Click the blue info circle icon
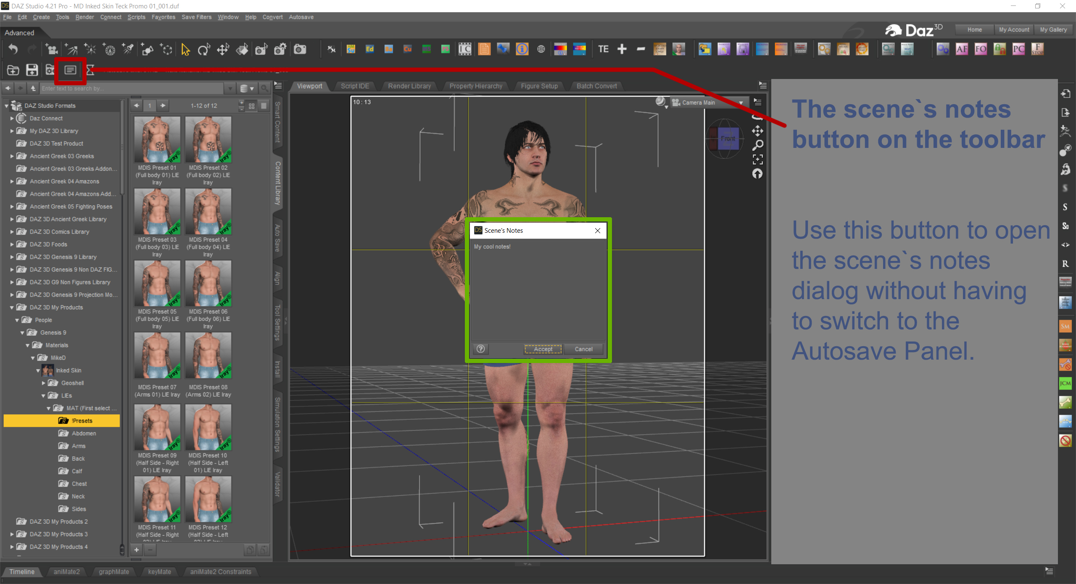Screen dimensions: 1076x584 [x=522, y=49]
